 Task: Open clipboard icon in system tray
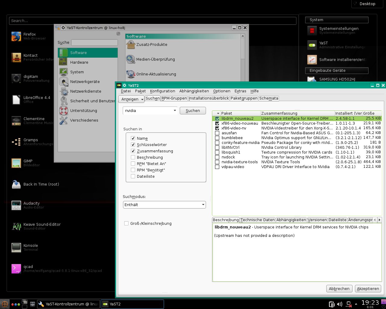[331, 304]
